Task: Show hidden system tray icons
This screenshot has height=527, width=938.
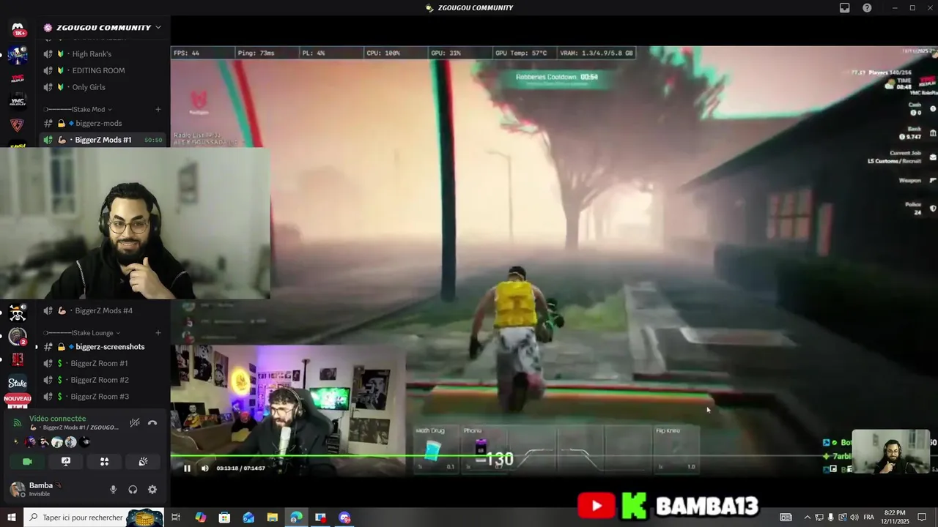Action: 807,517
